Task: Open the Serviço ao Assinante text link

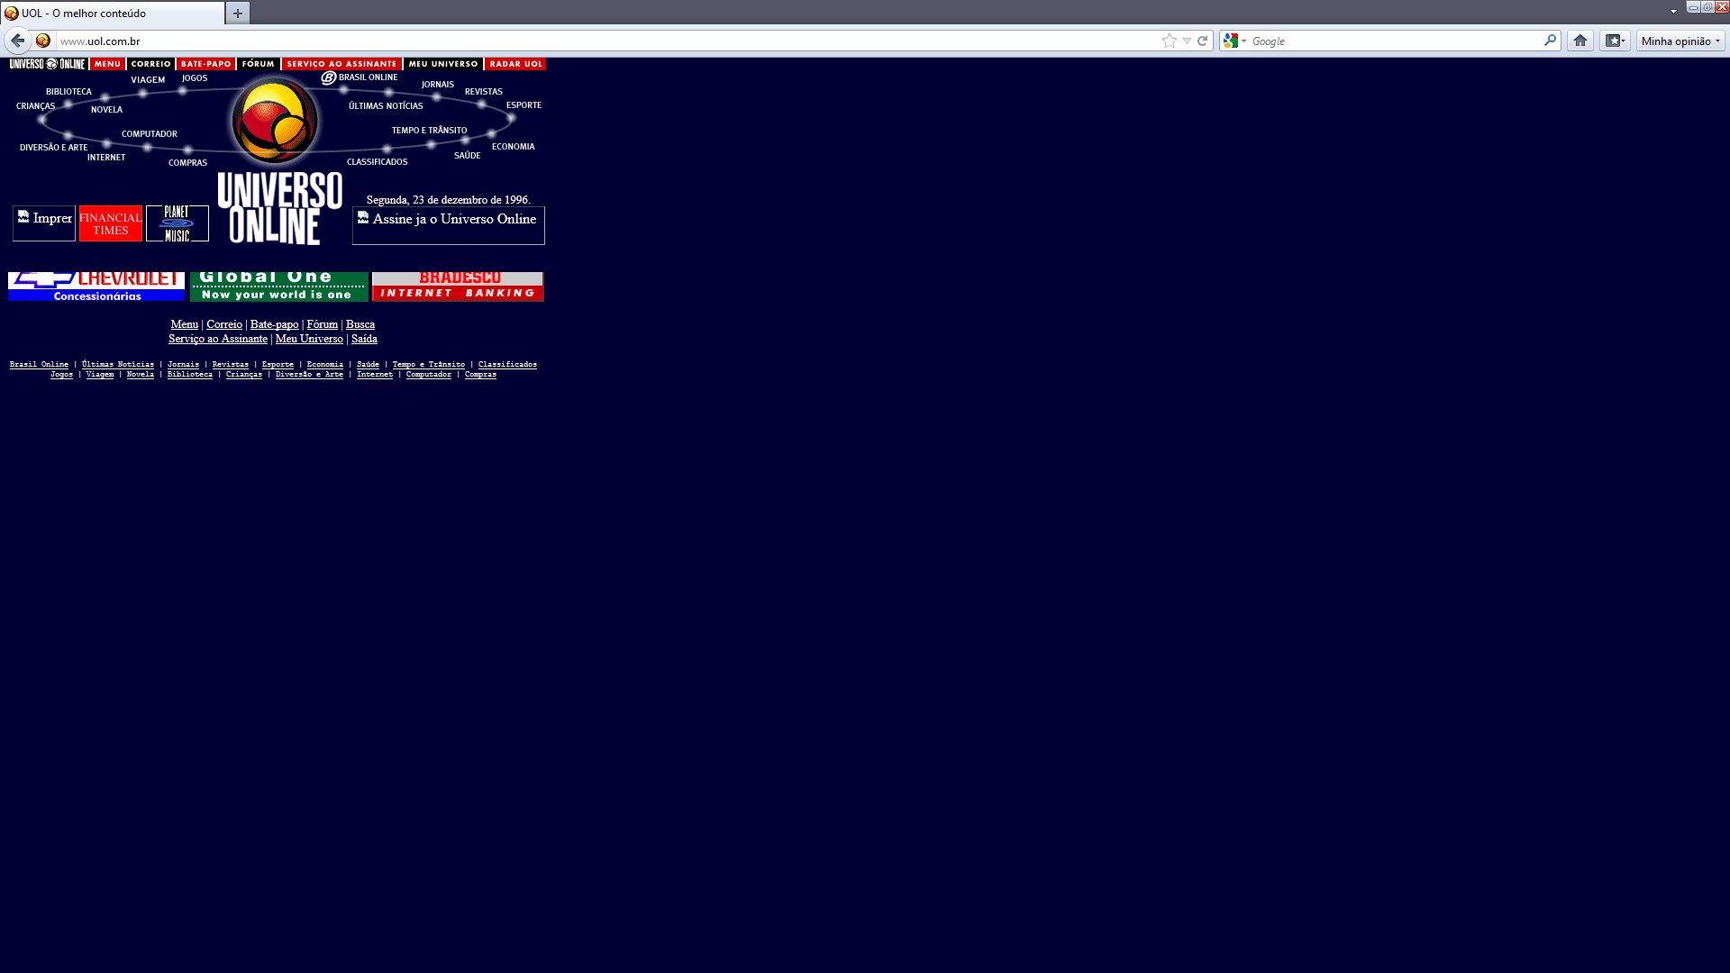Action: 217,339
